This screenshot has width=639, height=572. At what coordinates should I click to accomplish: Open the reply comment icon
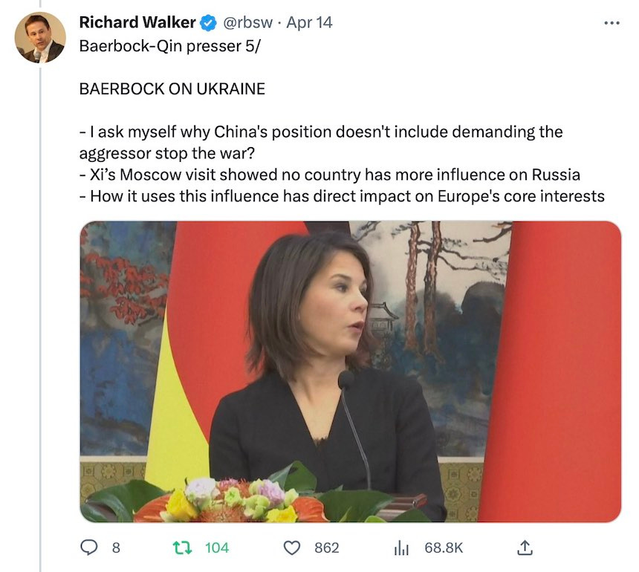coord(89,547)
